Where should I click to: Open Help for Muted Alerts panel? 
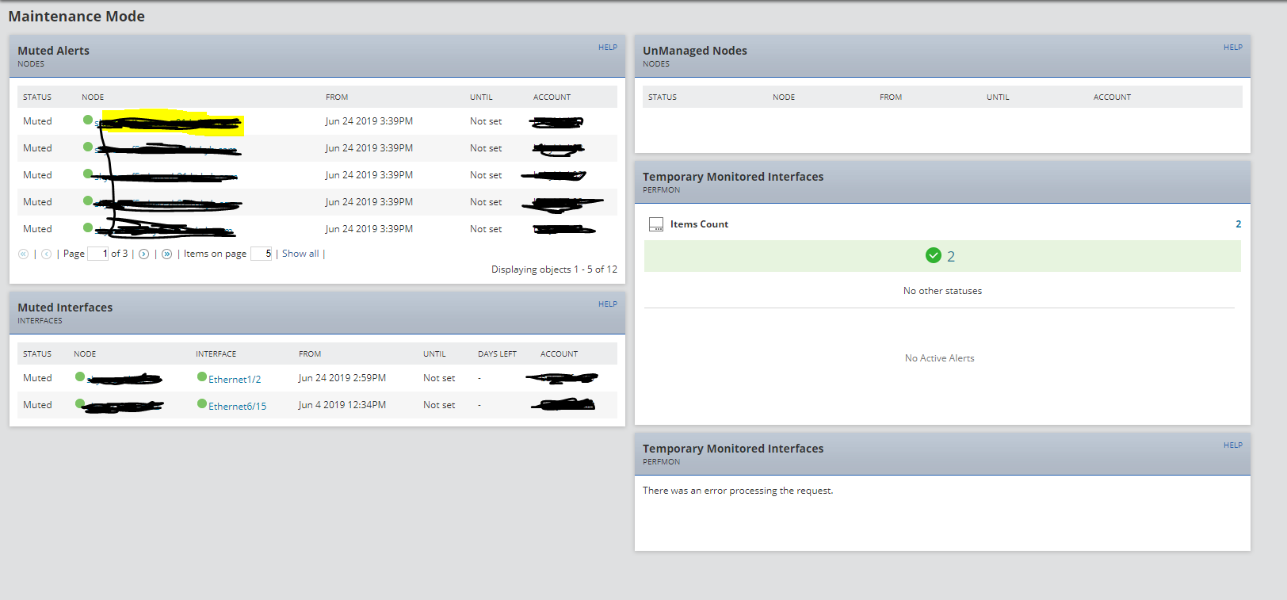click(x=608, y=48)
